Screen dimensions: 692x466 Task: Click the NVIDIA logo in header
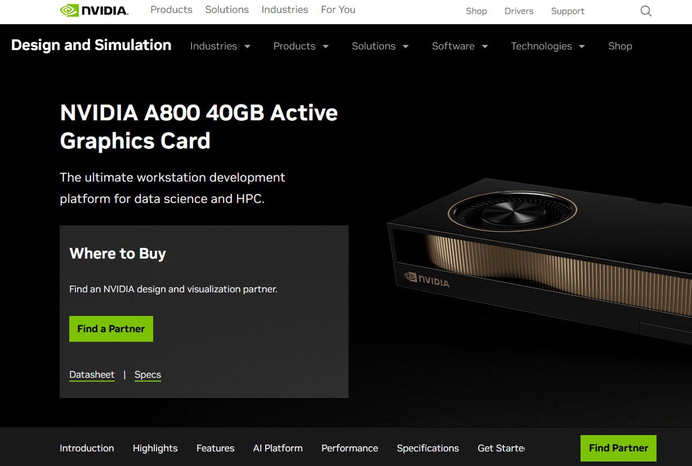[94, 10]
